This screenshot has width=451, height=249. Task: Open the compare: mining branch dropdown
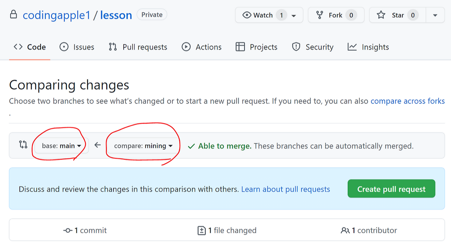coord(143,146)
